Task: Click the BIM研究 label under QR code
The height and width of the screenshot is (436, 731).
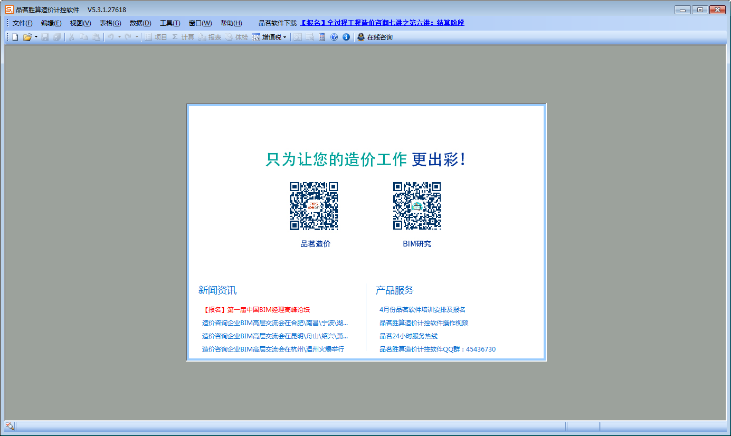Action: click(x=417, y=244)
